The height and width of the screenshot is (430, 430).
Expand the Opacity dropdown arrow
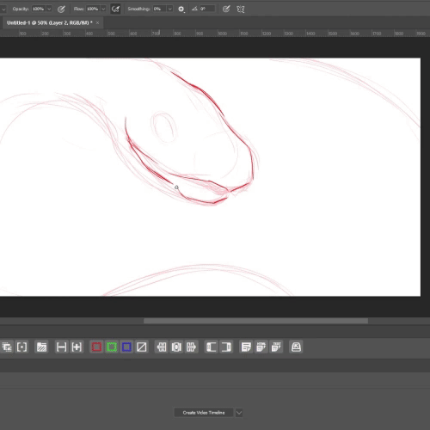tap(49, 9)
